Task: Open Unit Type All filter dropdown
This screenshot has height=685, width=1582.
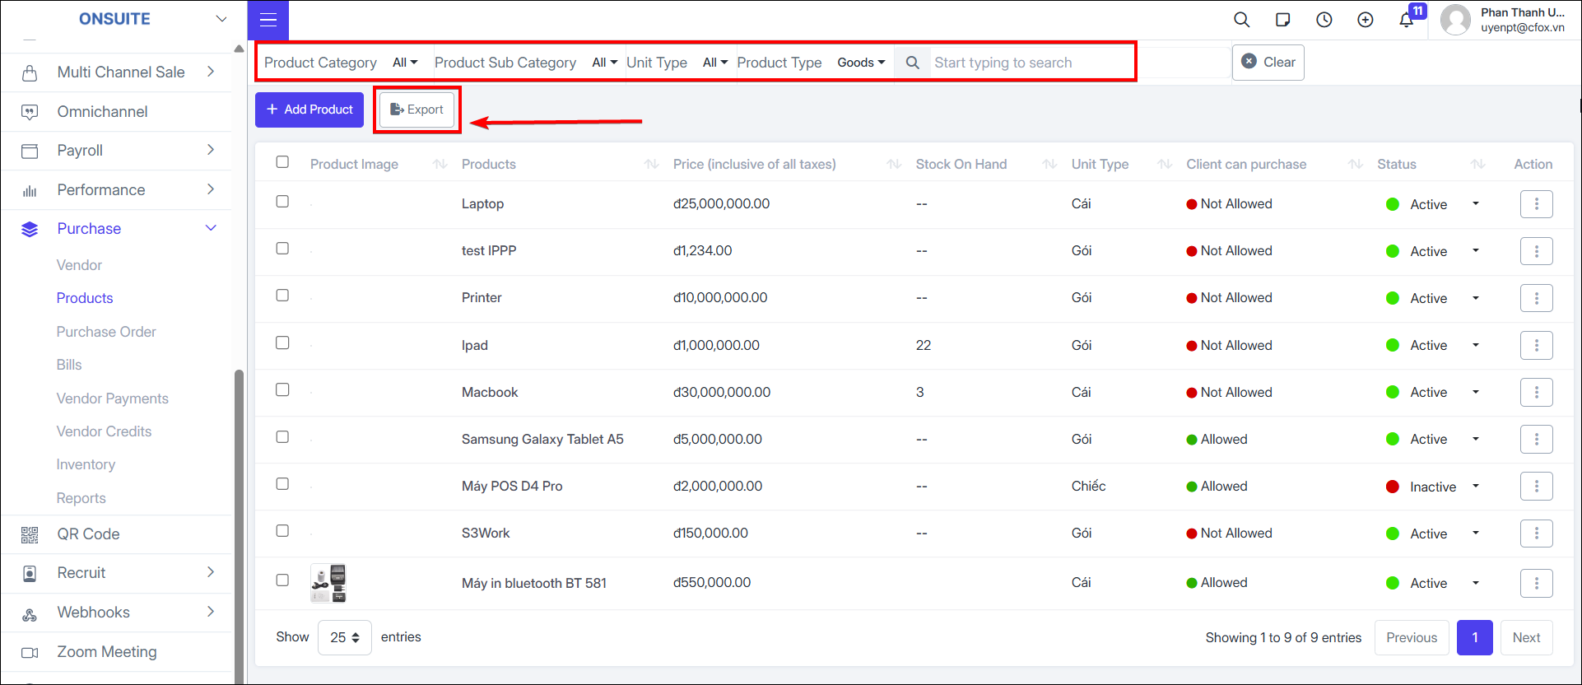Action: pos(715,63)
